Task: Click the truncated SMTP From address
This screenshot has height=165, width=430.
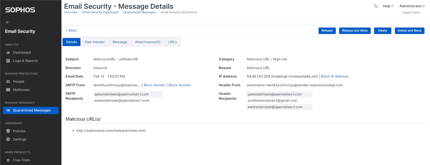Action: tap(117, 85)
